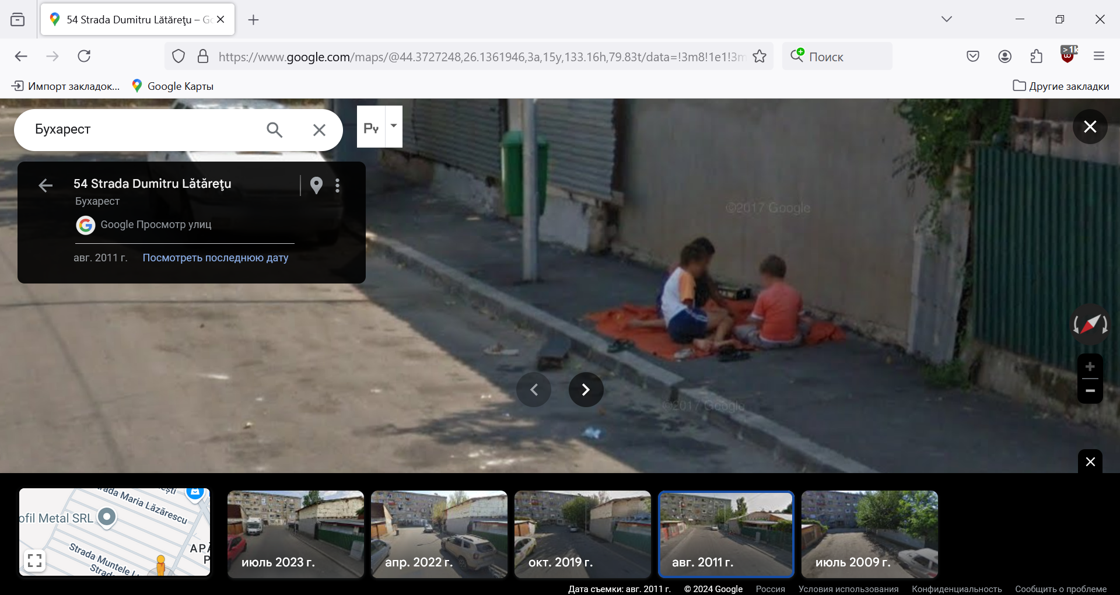
Task: Run search with the magnifier icon
Action: coord(274,129)
